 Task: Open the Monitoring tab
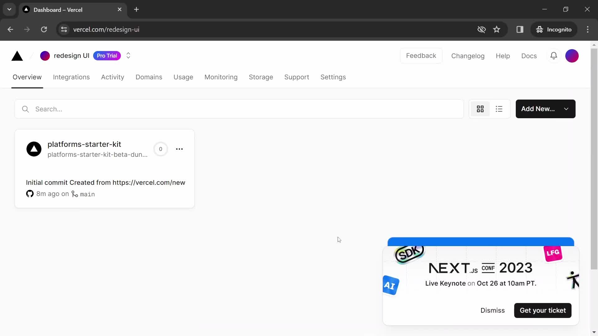pyautogui.click(x=221, y=77)
